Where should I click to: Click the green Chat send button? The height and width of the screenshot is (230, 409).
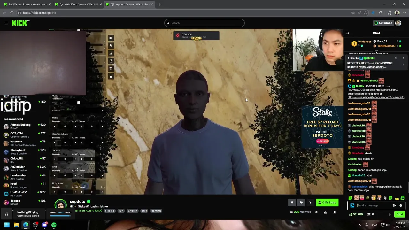(x=399, y=215)
